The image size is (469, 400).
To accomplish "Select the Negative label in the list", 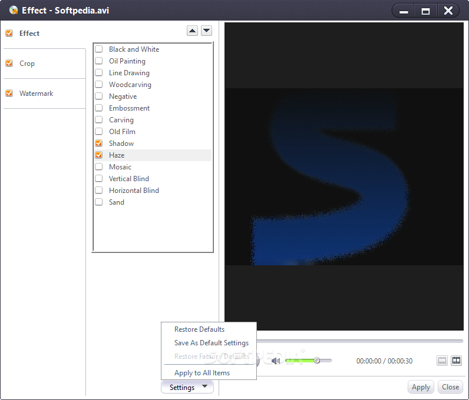I will [123, 96].
